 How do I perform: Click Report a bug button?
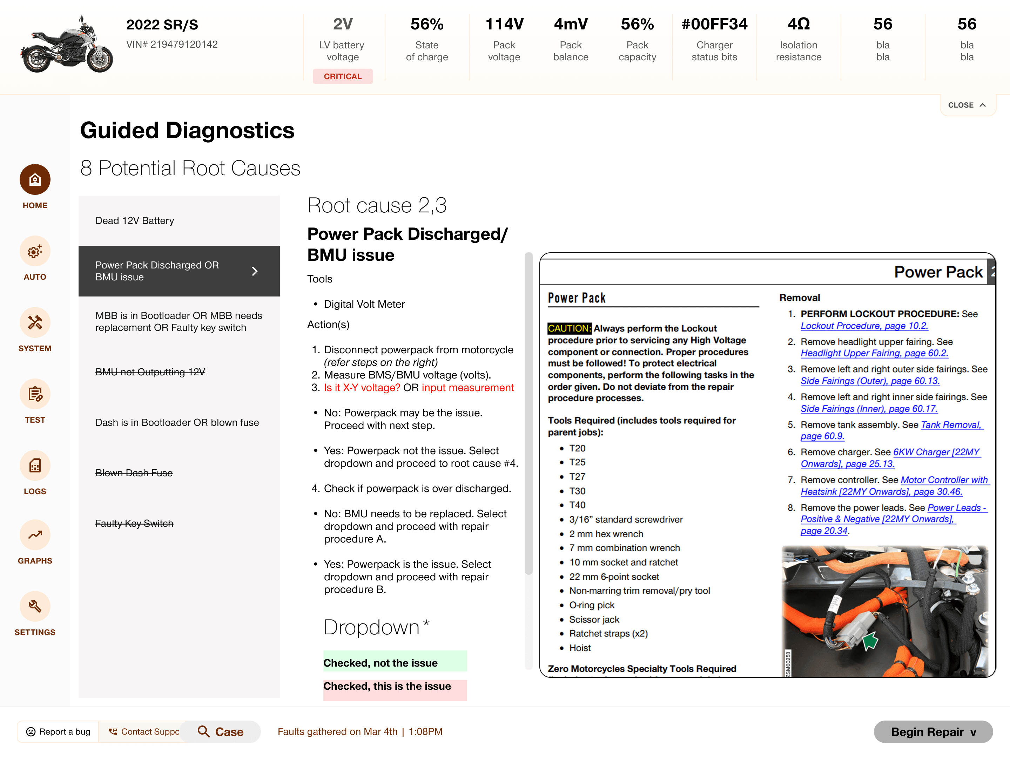tap(58, 731)
